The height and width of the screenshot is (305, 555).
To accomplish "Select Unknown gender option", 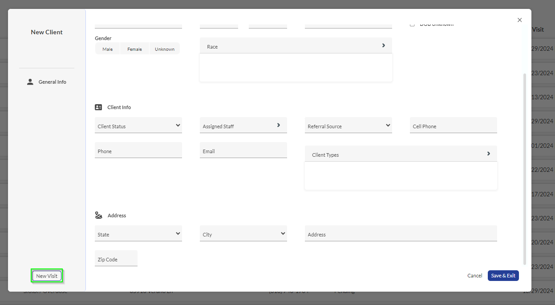I will click(164, 49).
